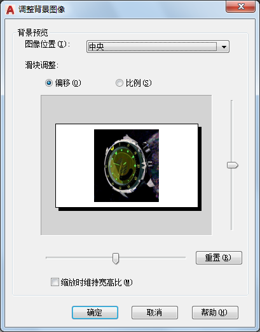This screenshot has width=260, height=332.
Task: Click vertical slider track below the handle
Action: point(232,199)
